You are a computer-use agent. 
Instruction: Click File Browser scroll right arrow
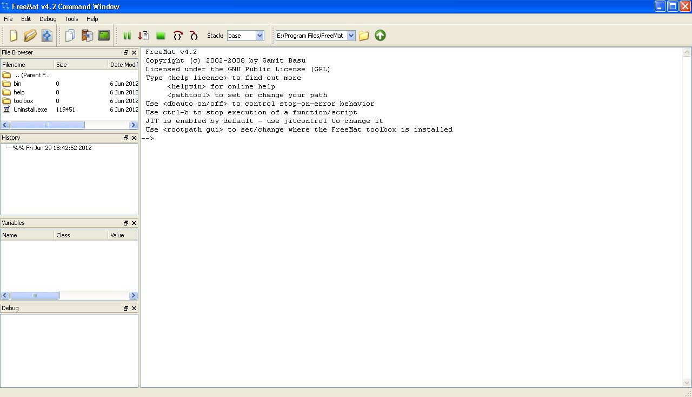click(x=134, y=125)
